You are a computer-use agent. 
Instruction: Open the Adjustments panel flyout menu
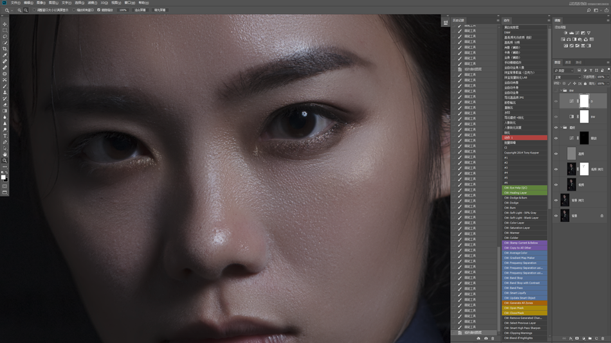tap(608, 21)
